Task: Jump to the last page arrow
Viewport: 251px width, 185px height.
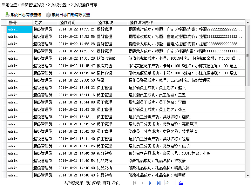Action: [x=159, y=183]
